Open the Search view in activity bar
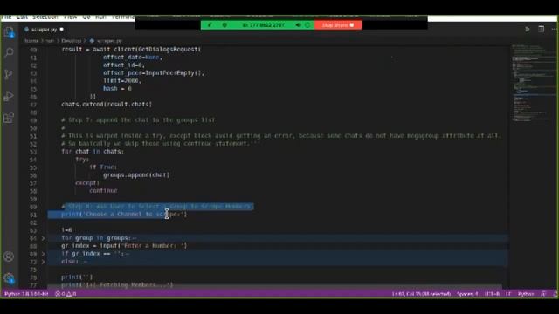This screenshot has height=314, width=559. tap(9, 53)
